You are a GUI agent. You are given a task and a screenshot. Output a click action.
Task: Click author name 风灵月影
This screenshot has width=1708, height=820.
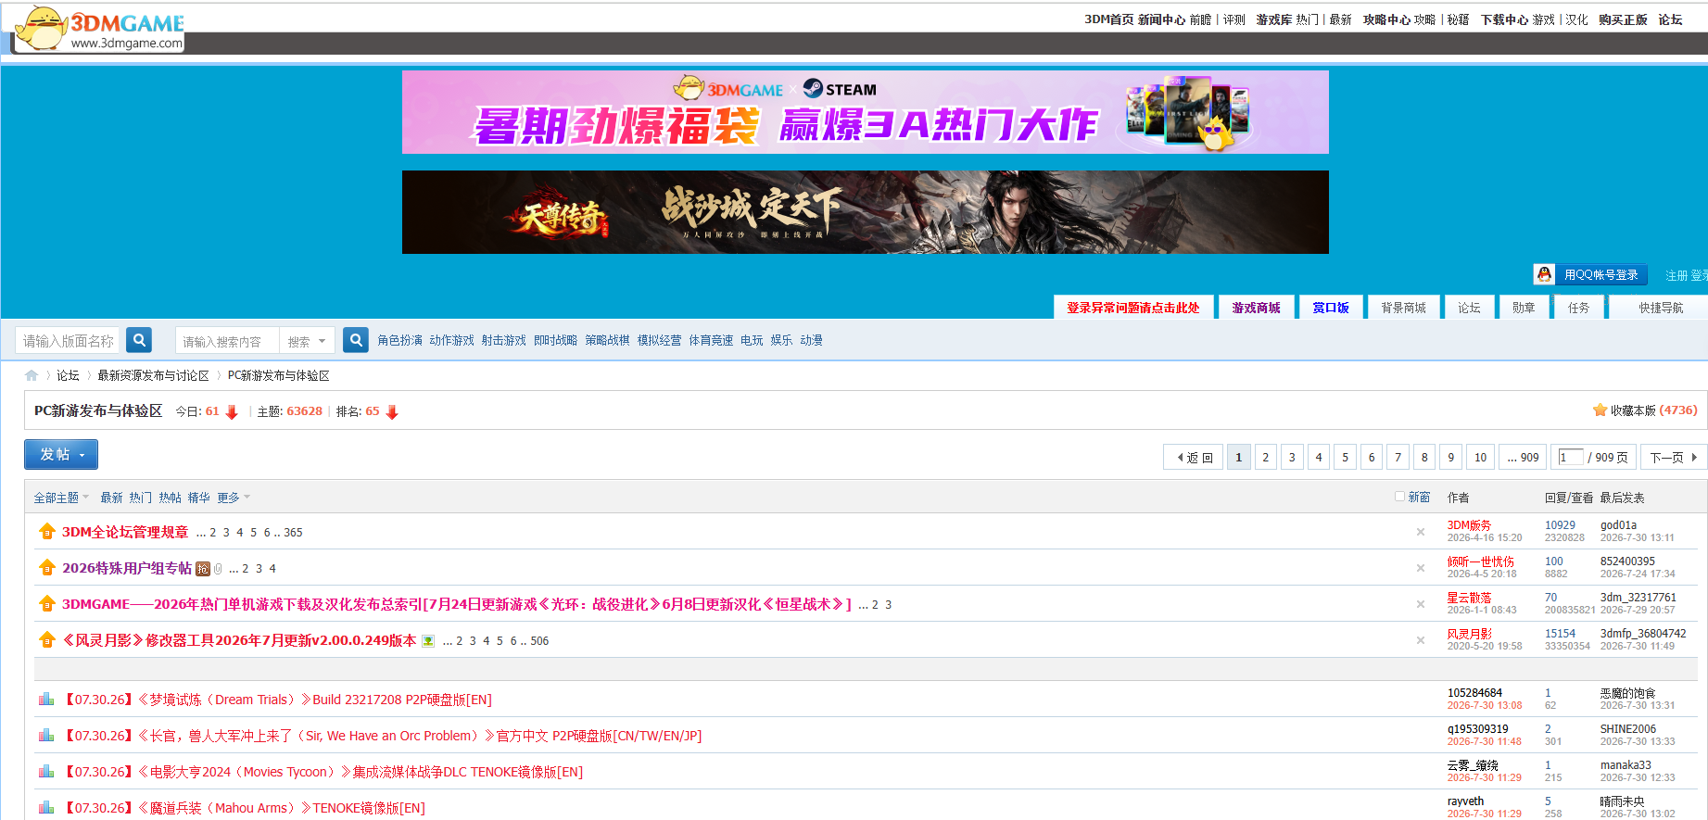[x=1469, y=634]
